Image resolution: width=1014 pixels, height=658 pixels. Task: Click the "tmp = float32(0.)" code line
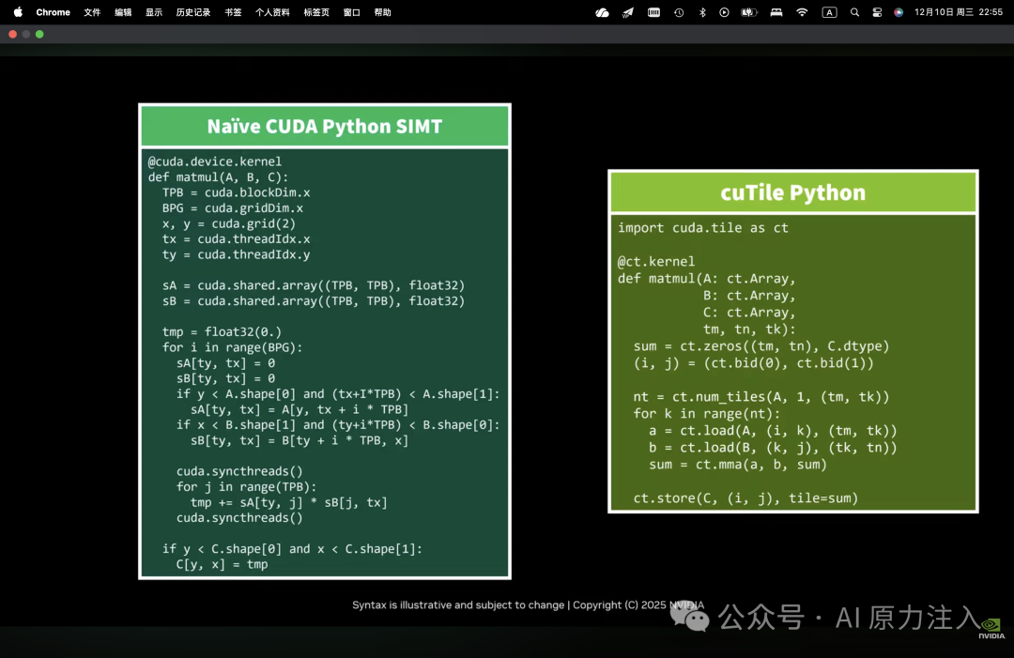(222, 332)
